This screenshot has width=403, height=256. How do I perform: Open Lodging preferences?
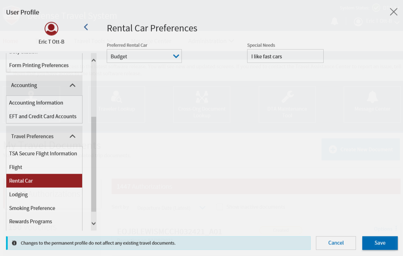click(x=19, y=195)
